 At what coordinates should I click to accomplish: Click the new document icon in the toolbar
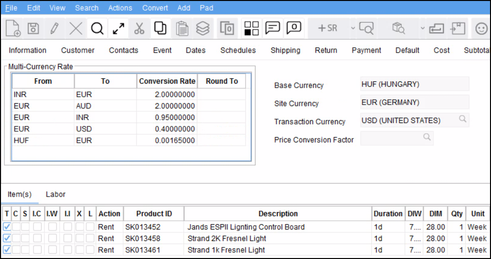coord(13,29)
